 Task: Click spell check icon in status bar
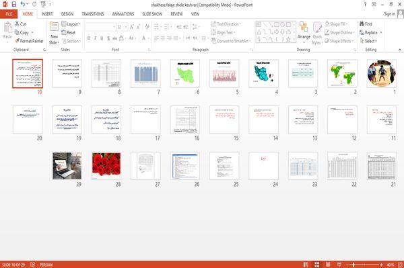click(x=33, y=265)
